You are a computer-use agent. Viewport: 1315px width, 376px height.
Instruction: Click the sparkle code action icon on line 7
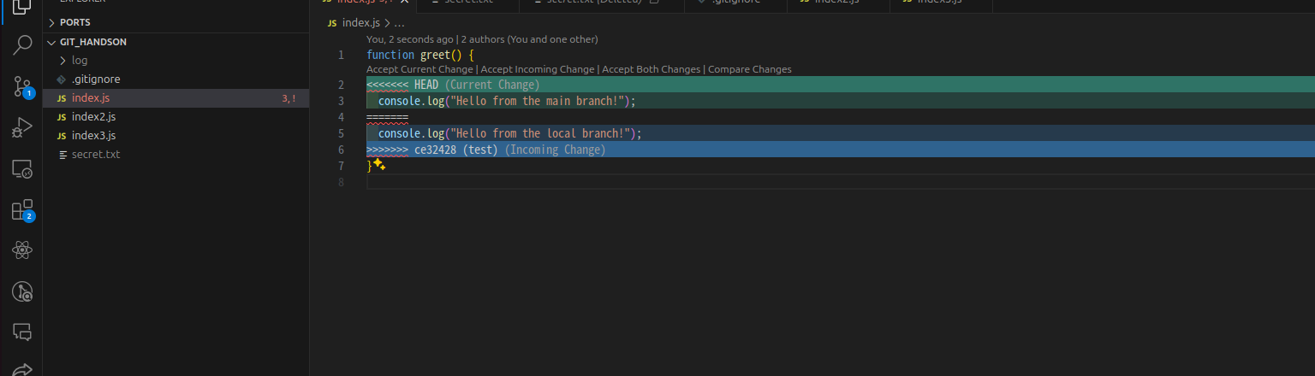[x=379, y=164]
